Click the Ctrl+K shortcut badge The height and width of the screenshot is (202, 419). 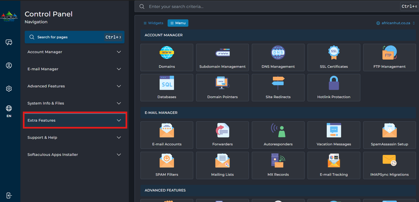(409, 7)
